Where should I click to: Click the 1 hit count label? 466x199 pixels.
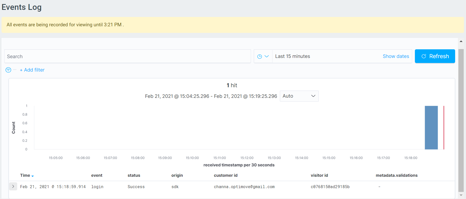pos(232,85)
